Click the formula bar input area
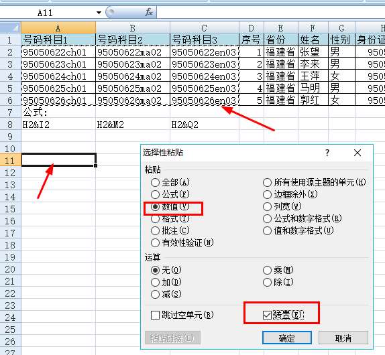Viewport: 385px width, 355px height. pyautogui.click(x=270, y=13)
